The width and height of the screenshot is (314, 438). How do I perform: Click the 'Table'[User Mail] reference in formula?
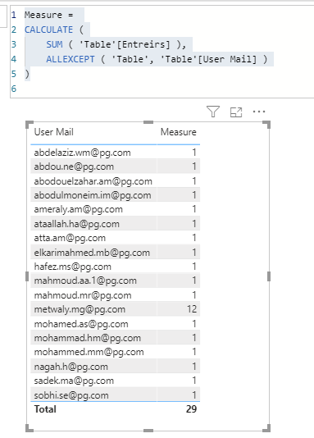(208, 59)
